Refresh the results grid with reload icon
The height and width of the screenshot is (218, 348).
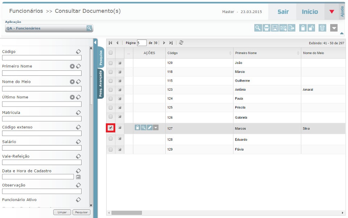point(181,43)
